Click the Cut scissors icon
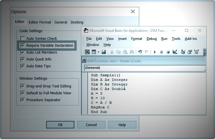Viewport: 215px width, 139px height. tap(112, 52)
